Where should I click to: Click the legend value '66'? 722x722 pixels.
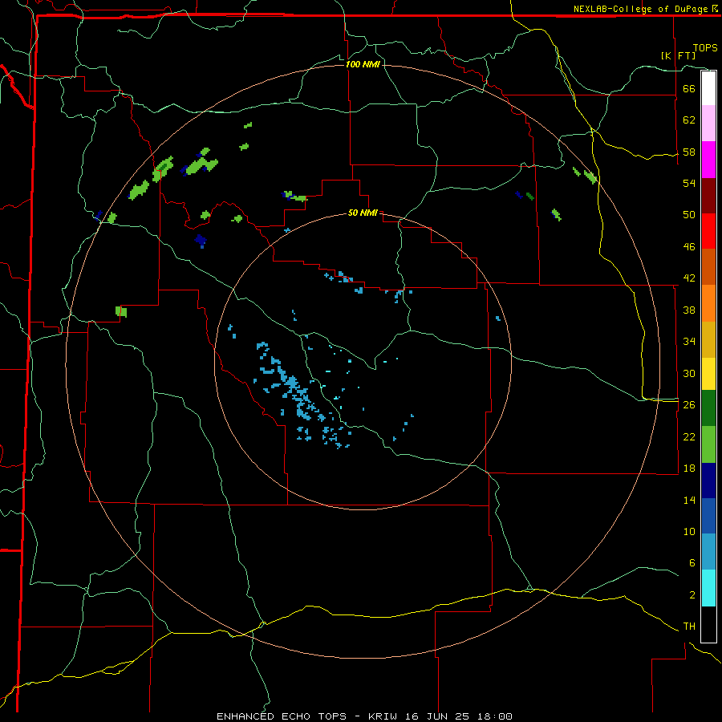(x=689, y=88)
